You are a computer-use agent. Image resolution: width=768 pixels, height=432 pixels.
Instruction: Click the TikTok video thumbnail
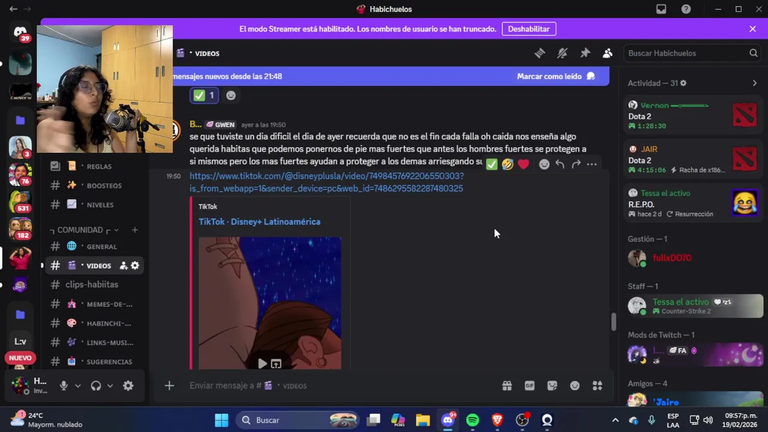[x=270, y=303]
